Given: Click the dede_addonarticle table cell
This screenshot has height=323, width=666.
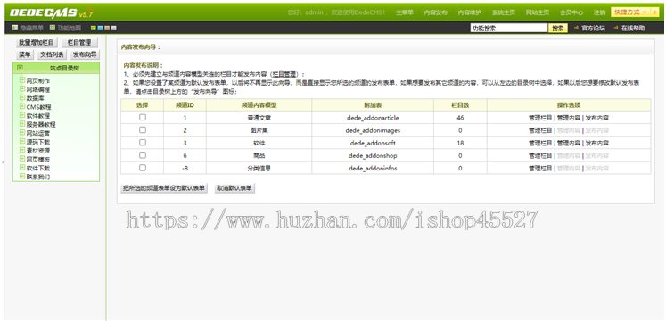Looking at the screenshot, I should click(373, 118).
